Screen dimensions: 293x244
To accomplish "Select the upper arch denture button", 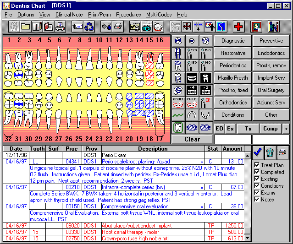I will [192, 115].
